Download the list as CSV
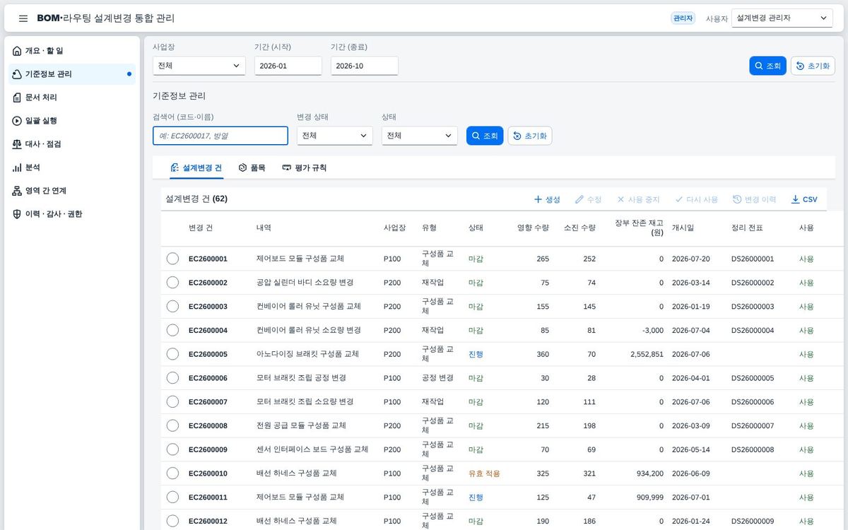The height and width of the screenshot is (530, 848). (x=804, y=199)
